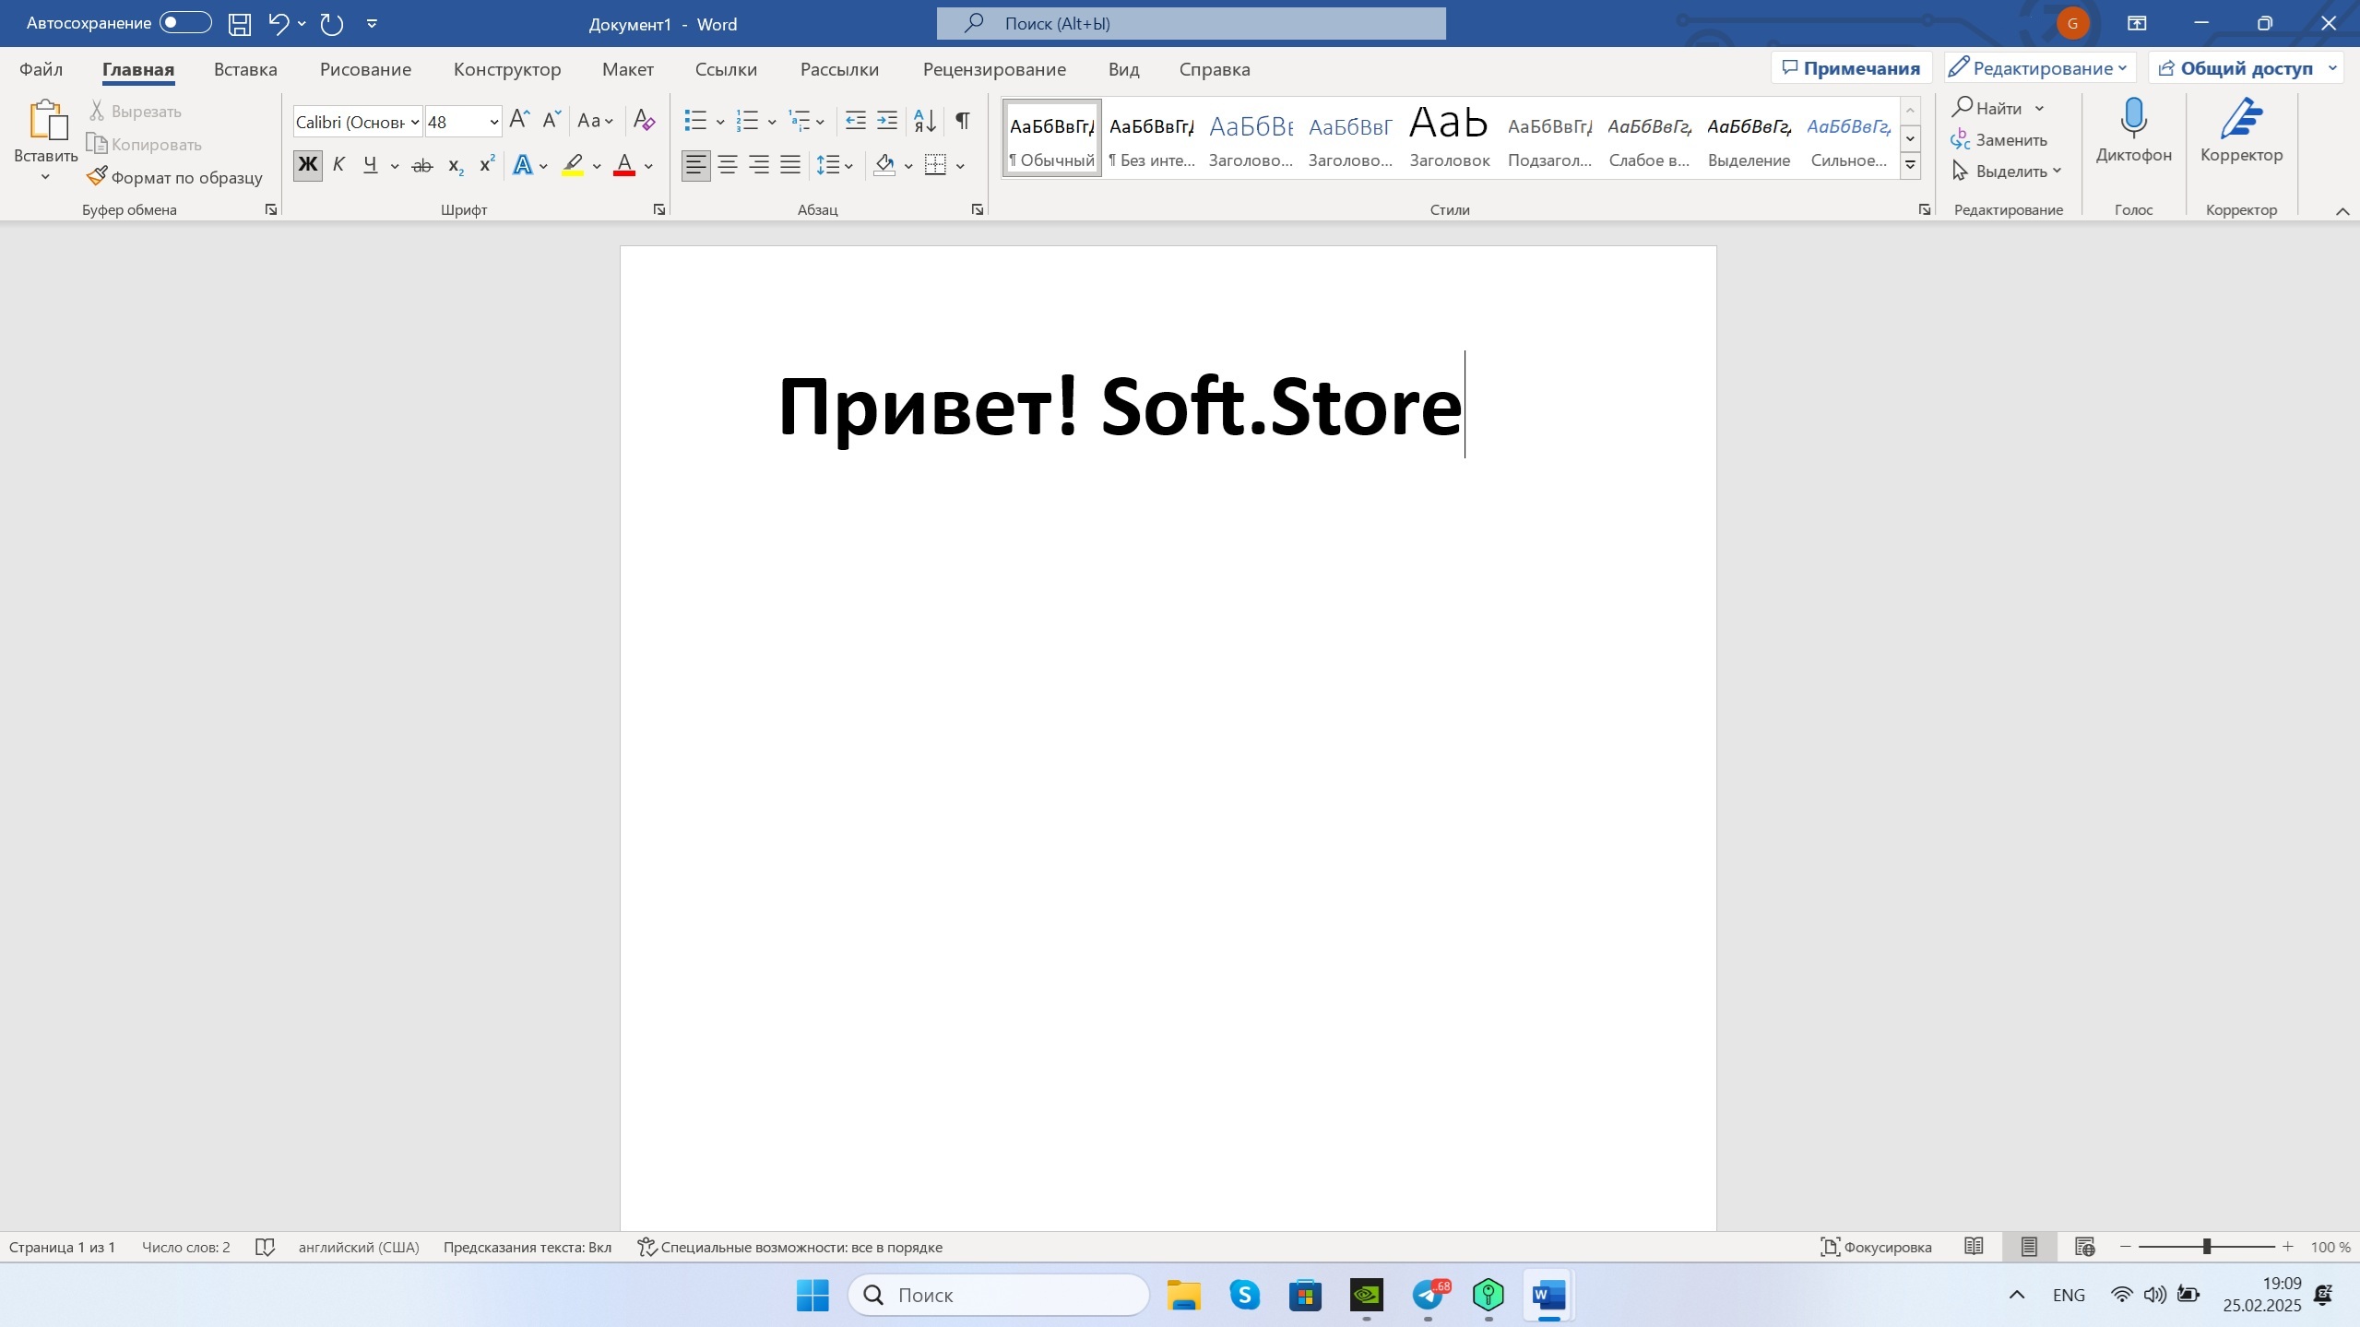The image size is (2360, 1327).
Task: Open numbered list style dropdown arrow
Action: coord(772,121)
